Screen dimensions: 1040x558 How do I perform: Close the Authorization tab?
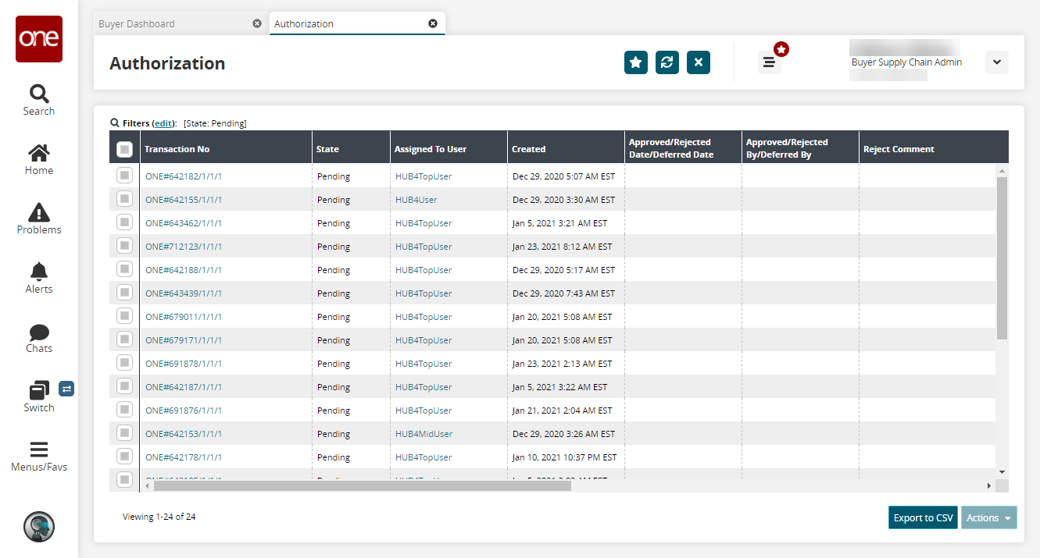(x=433, y=23)
